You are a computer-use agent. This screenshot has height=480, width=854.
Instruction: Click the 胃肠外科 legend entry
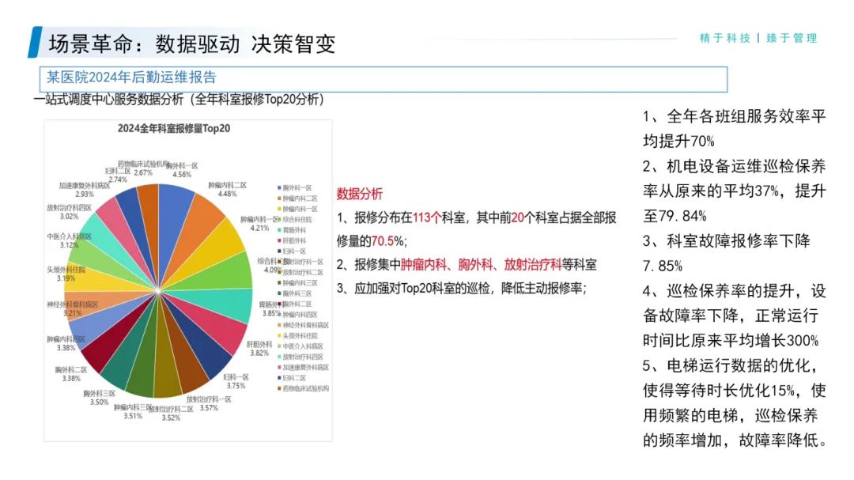coord(292,230)
